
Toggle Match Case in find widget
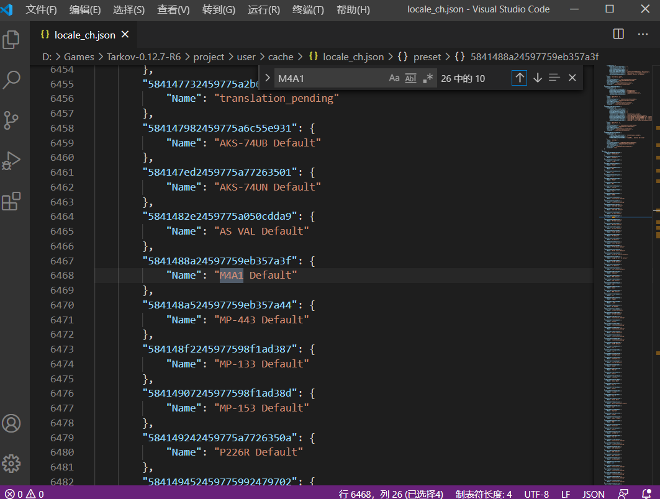pyautogui.click(x=394, y=78)
